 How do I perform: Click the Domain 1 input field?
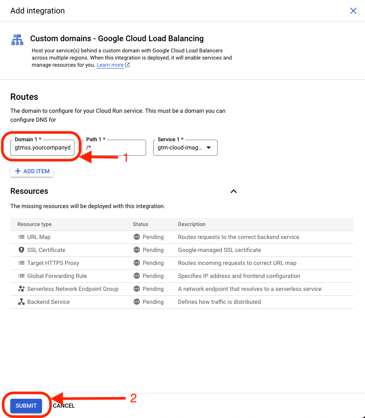(x=42, y=148)
